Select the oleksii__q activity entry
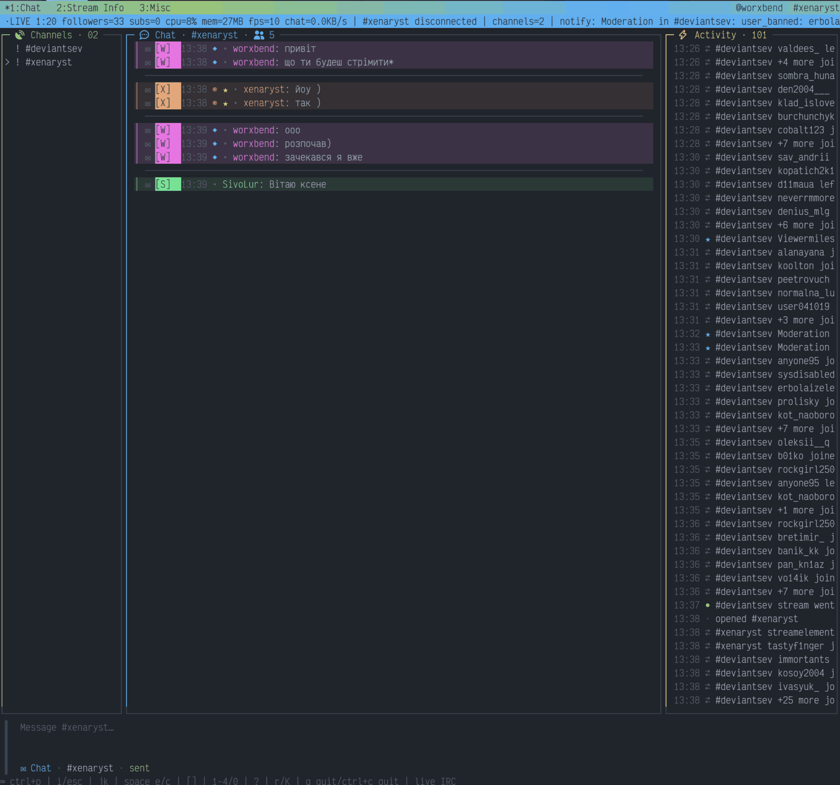This screenshot has height=785, width=840. (x=754, y=443)
